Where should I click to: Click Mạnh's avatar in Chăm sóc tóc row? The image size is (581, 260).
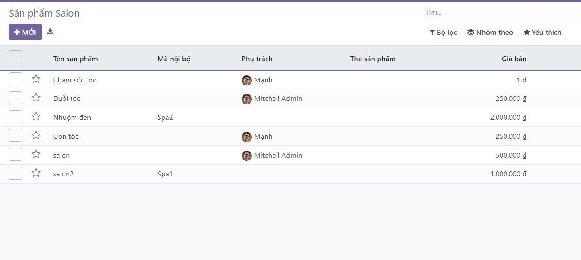point(247,80)
